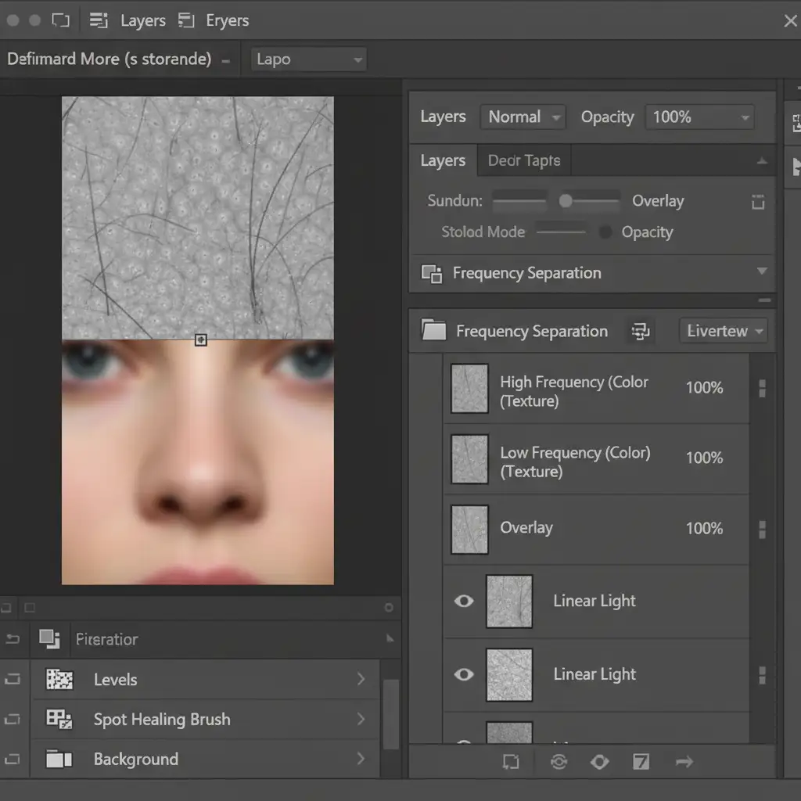Click the link icon beside Frequency Separation
The height and width of the screenshot is (801, 801).
coord(640,331)
